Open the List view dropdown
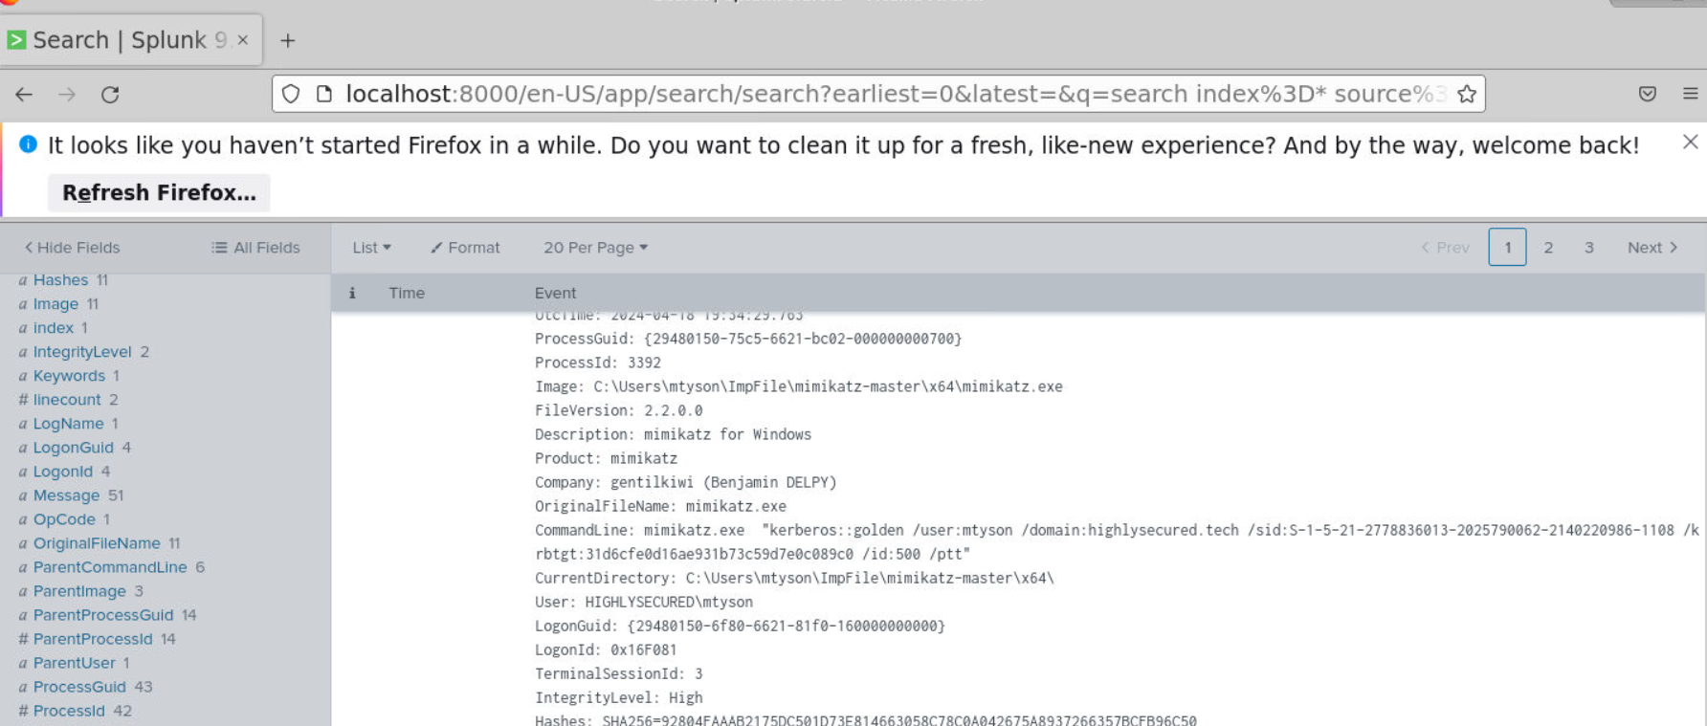1707x726 pixels. tap(371, 248)
